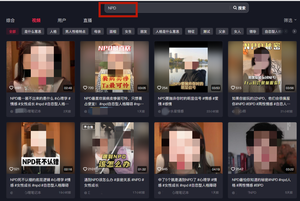Like the video with 2542 likes
The image size is (300, 201).
[x=233, y=169]
